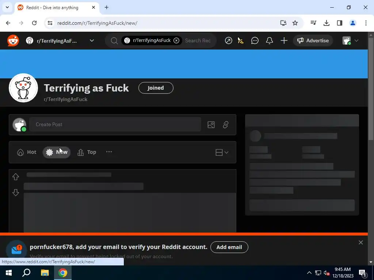Screen dimensions: 374x280
Task: Toggle Chrome side panel
Action: (339, 23)
